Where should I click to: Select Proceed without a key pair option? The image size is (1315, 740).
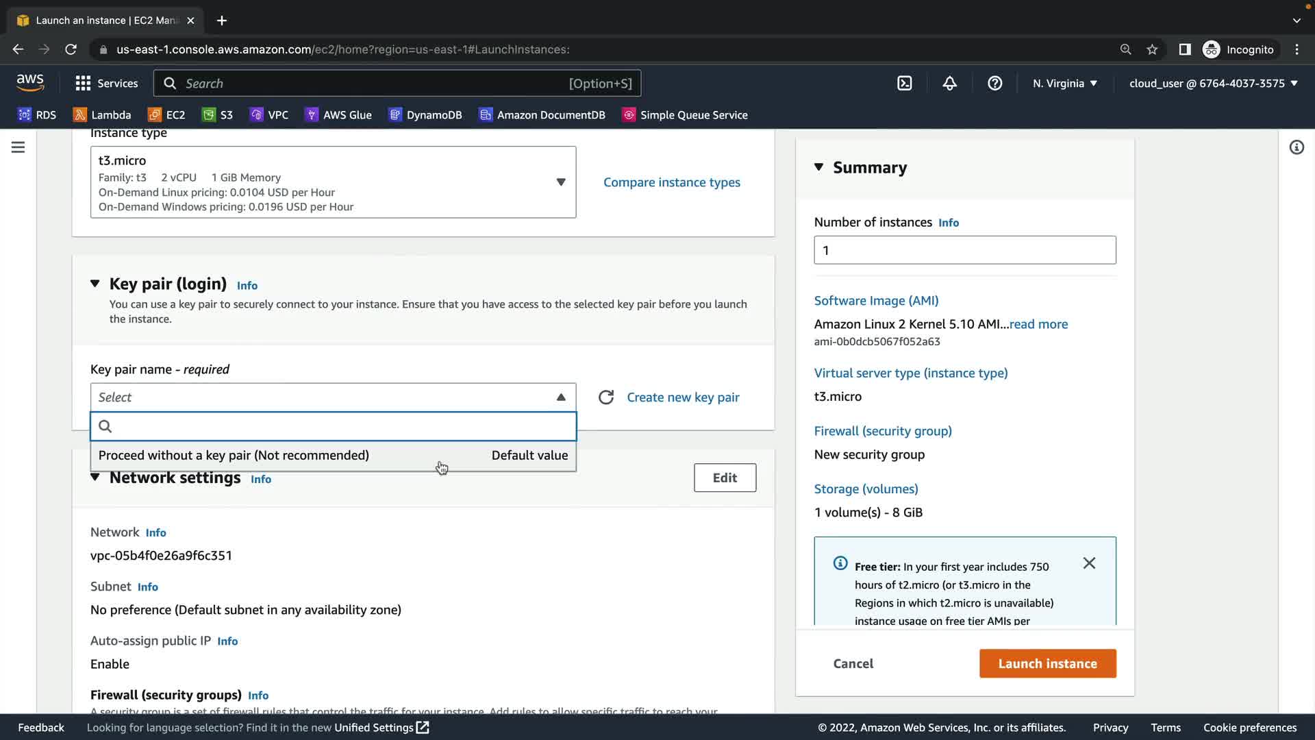[234, 456]
